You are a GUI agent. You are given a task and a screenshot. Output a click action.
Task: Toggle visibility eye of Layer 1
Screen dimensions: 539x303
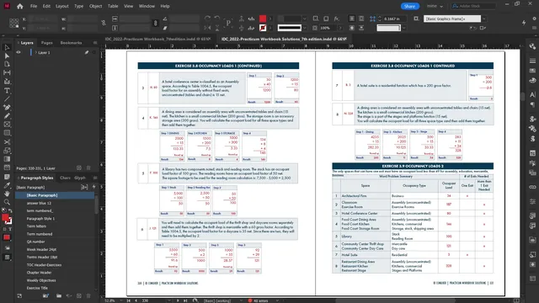pos(19,52)
